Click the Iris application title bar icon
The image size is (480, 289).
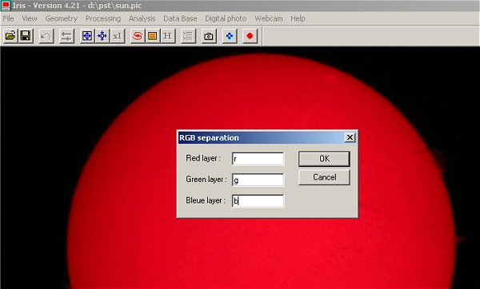tap(6, 6)
